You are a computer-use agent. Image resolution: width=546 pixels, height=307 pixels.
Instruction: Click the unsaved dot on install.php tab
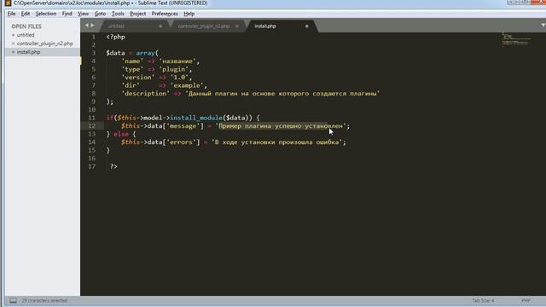click(x=307, y=26)
